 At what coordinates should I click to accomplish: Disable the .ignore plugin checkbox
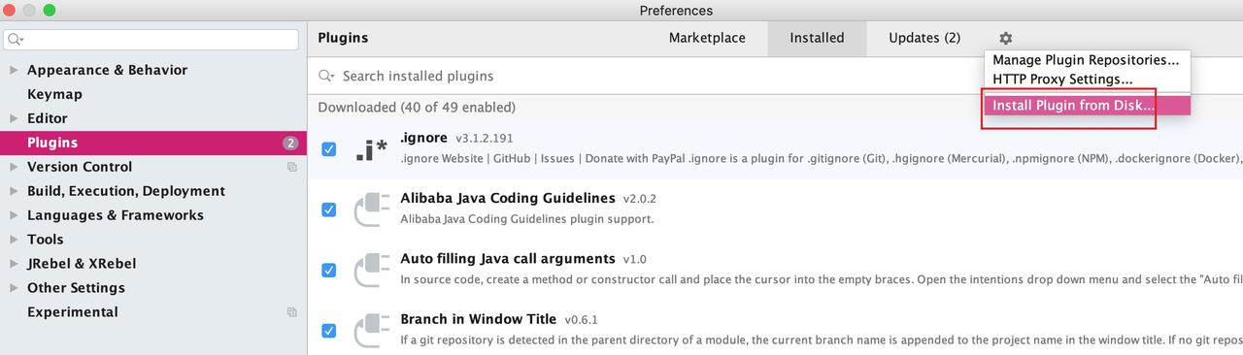328,149
